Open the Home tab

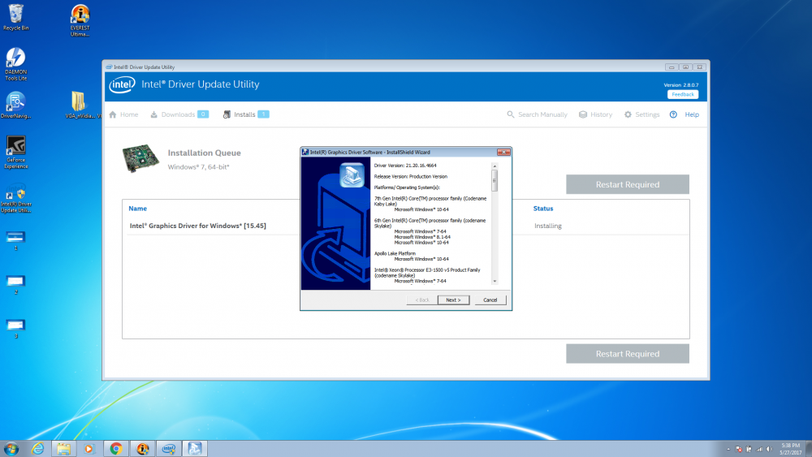pos(123,114)
